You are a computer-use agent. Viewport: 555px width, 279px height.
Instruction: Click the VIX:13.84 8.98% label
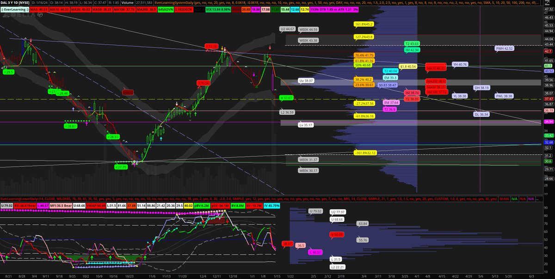218,10
